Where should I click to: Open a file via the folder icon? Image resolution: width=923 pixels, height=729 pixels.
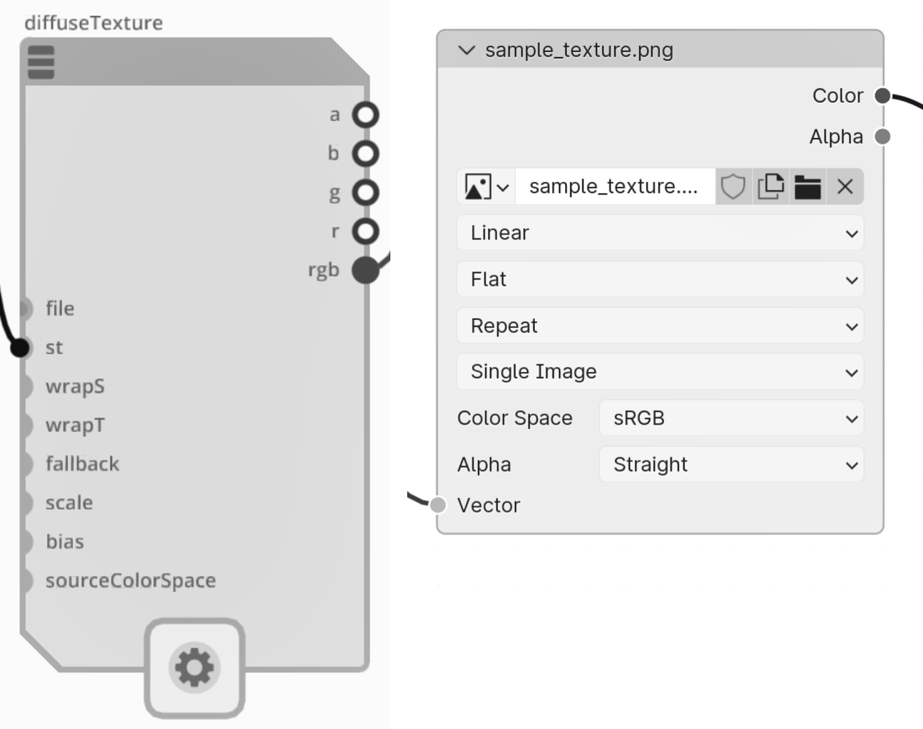807,187
